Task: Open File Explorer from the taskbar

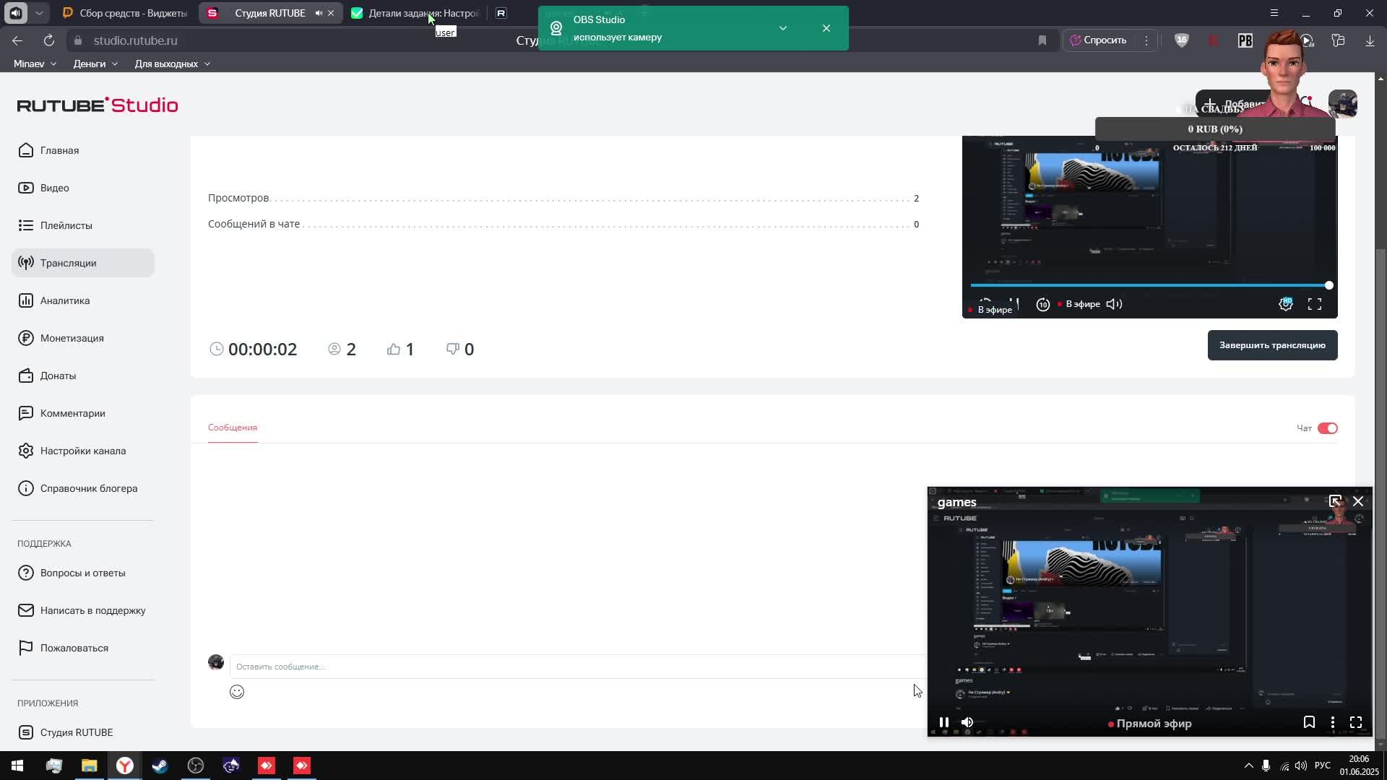Action: (x=89, y=766)
